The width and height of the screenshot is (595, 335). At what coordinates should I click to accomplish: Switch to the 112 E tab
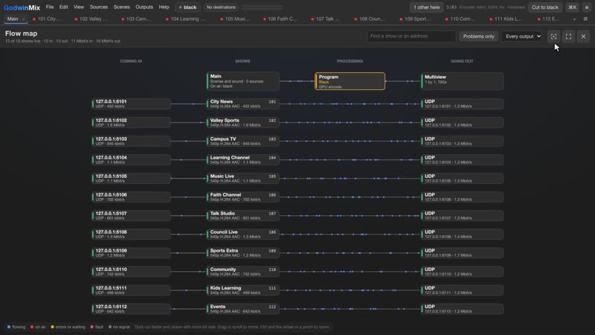tap(549, 19)
